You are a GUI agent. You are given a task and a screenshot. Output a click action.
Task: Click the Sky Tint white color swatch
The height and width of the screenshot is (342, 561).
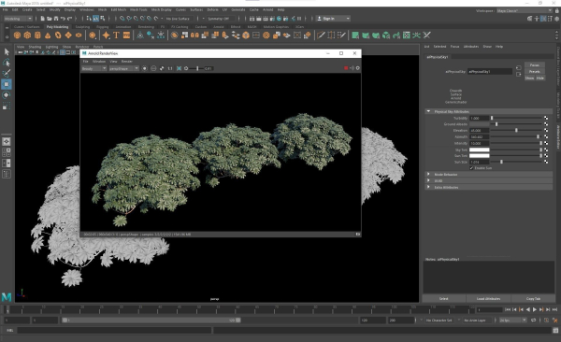coord(480,150)
